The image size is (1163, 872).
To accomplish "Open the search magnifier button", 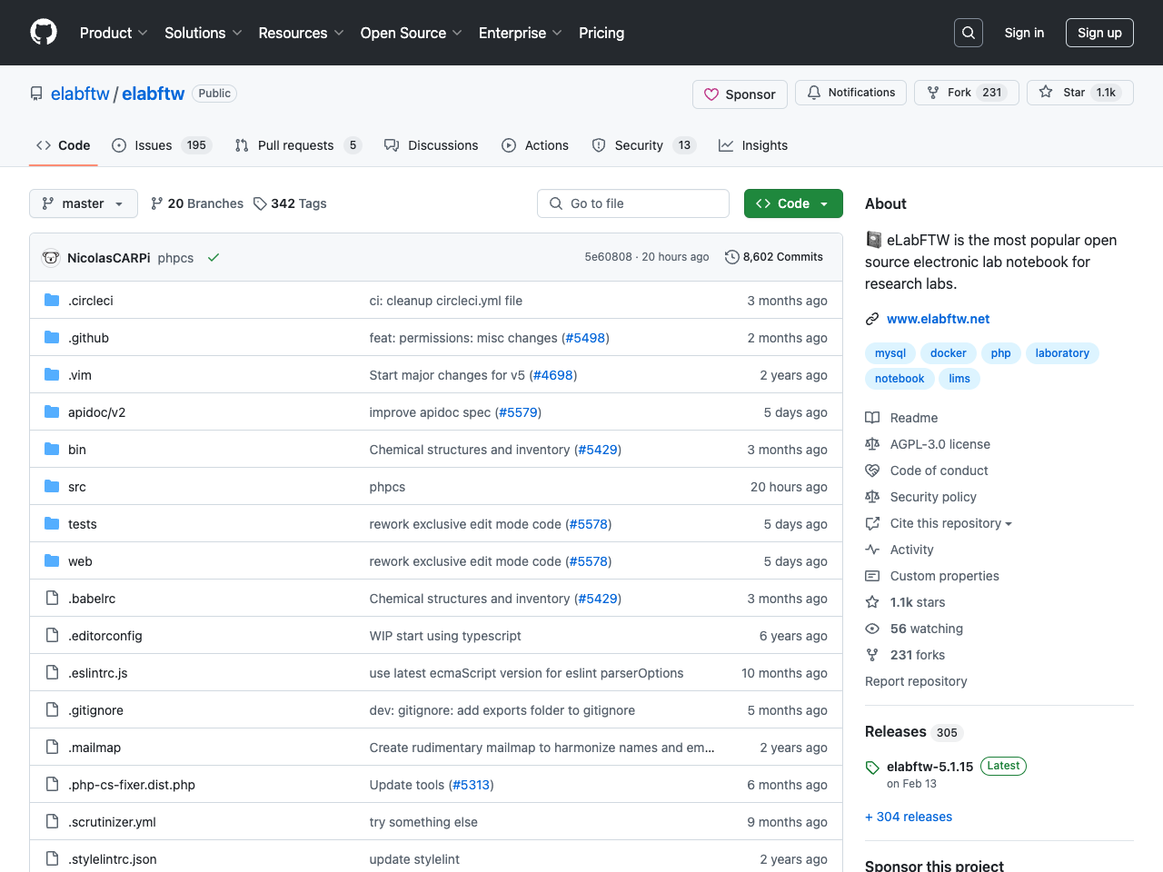I will tap(969, 33).
